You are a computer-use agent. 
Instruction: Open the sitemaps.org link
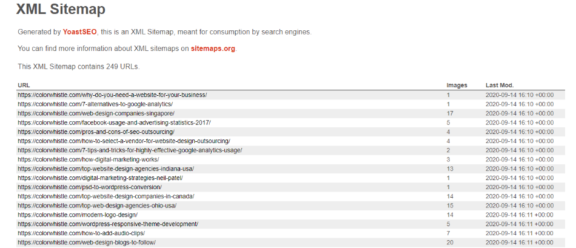tap(213, 49)
